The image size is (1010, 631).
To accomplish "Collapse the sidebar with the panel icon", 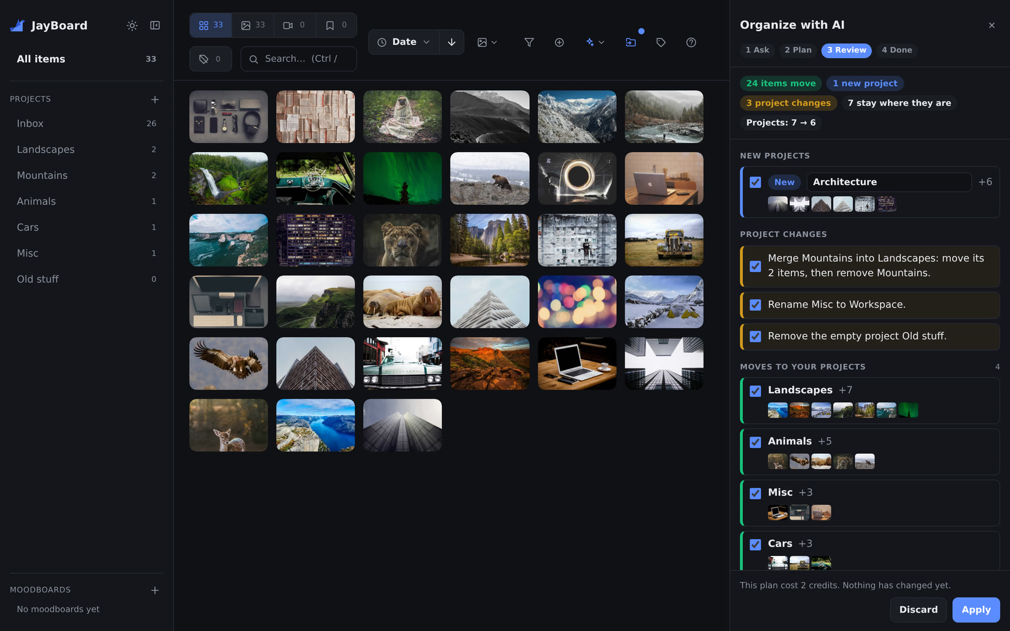I will [x=155, y=25].
